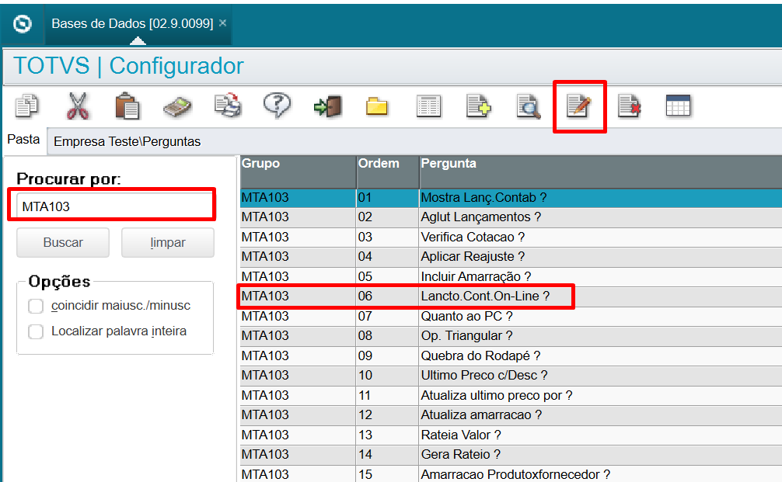Screen dimensions: 782x482
Task: Select row Atualiza amarracao ?
Action: [x=511, y=414]
